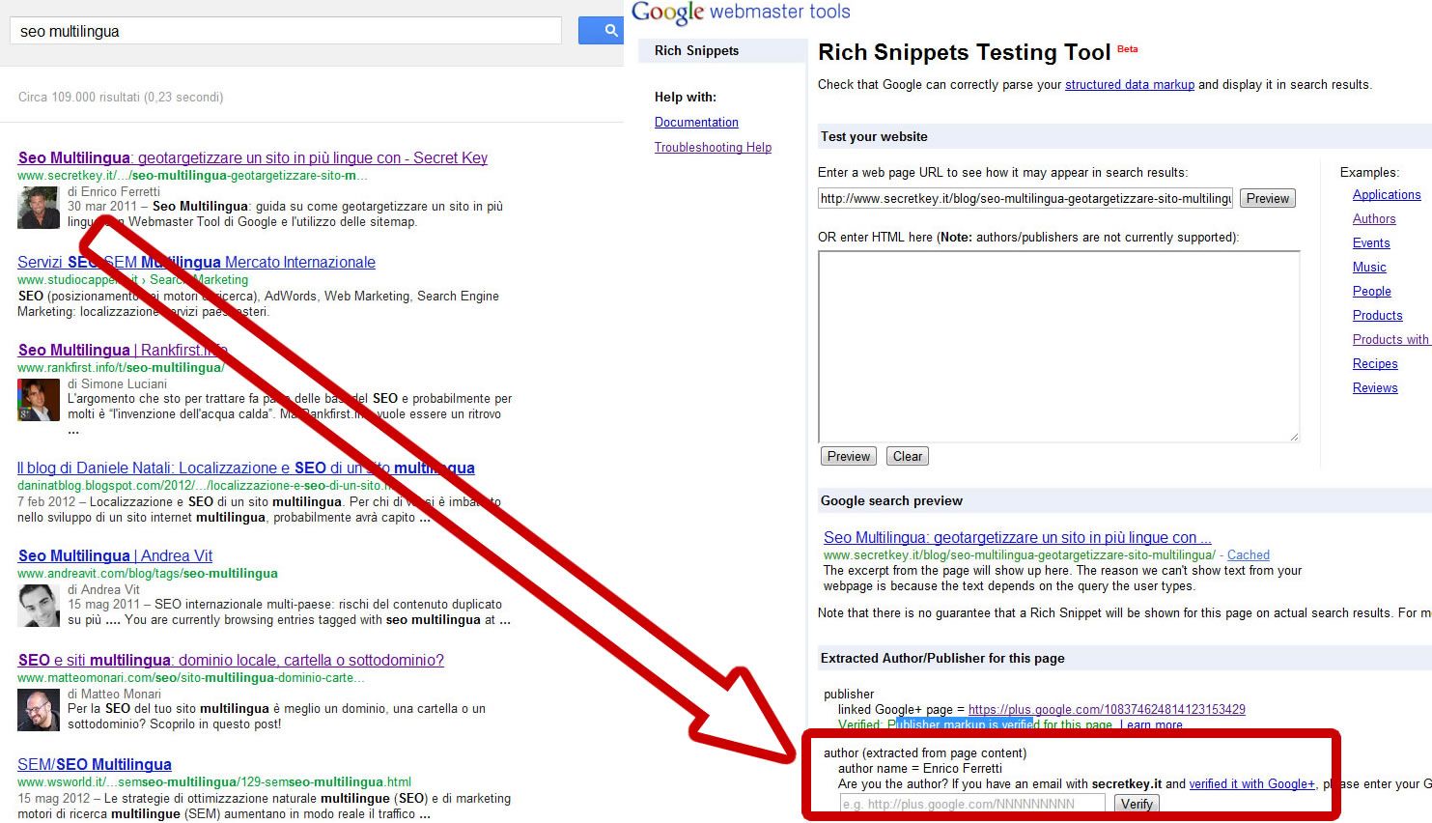Click Simone Luciani's author photo thumbnail
This screenshot has height=823, width=1432.
(39, 400)
